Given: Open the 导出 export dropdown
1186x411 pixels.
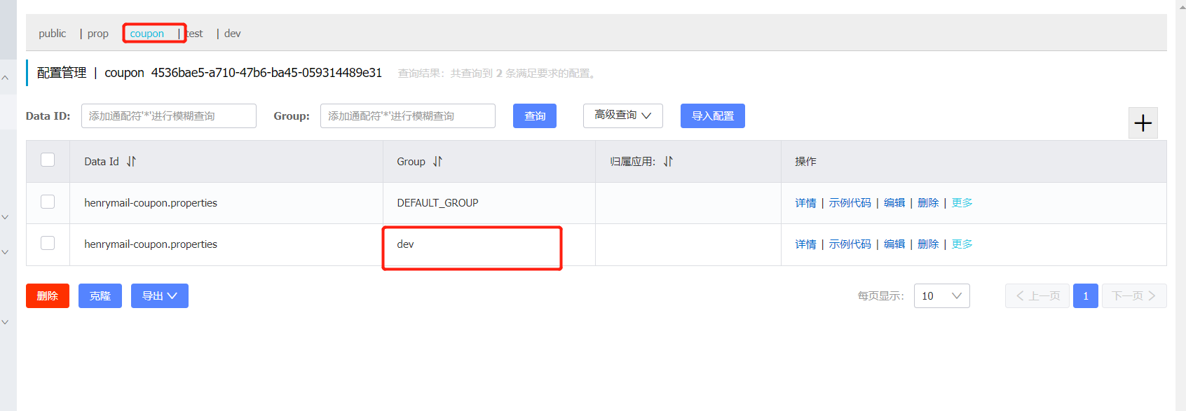Looking at the screenshot, I should click(159, 295).
